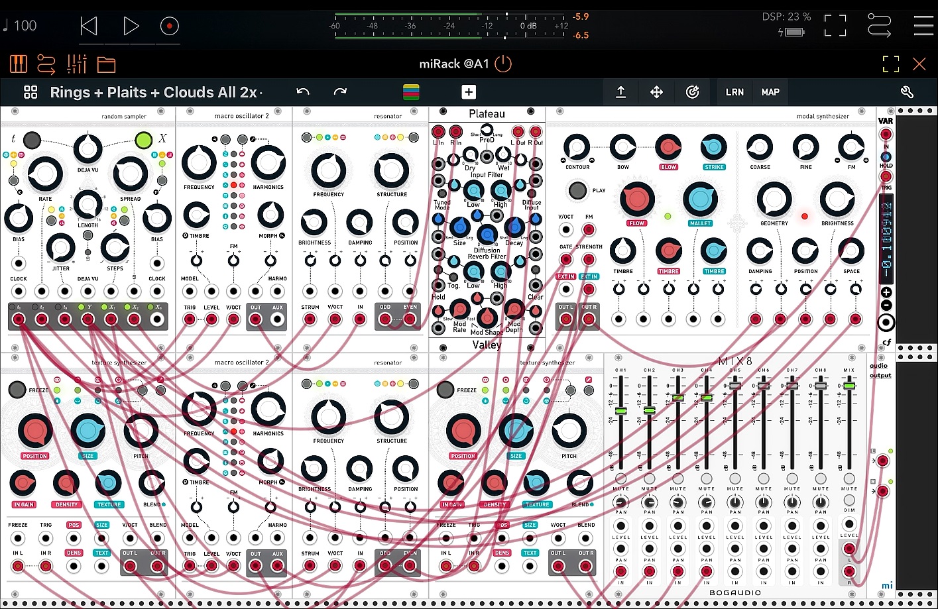Mute channel CH1 on MIX8
This screenshot has width=938, height=609.
click(620, 478)
